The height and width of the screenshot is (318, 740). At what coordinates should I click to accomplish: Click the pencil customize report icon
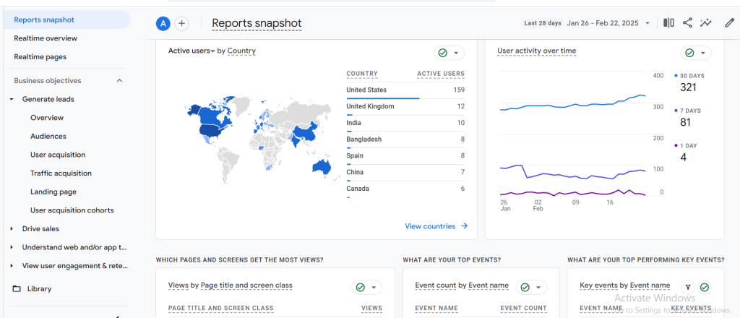(729, 23)
